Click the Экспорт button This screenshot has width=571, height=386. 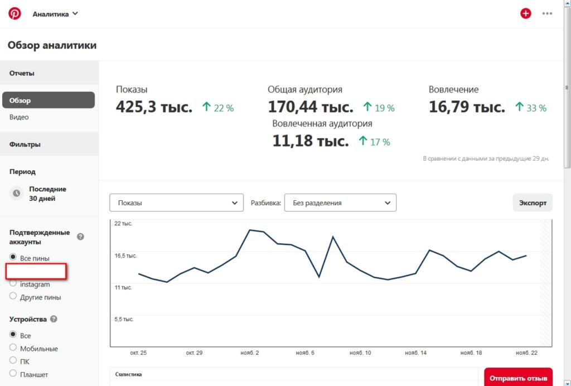(533, 203)
